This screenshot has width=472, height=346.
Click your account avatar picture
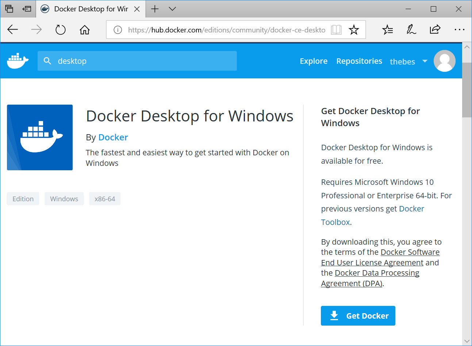tap(444, 61)
